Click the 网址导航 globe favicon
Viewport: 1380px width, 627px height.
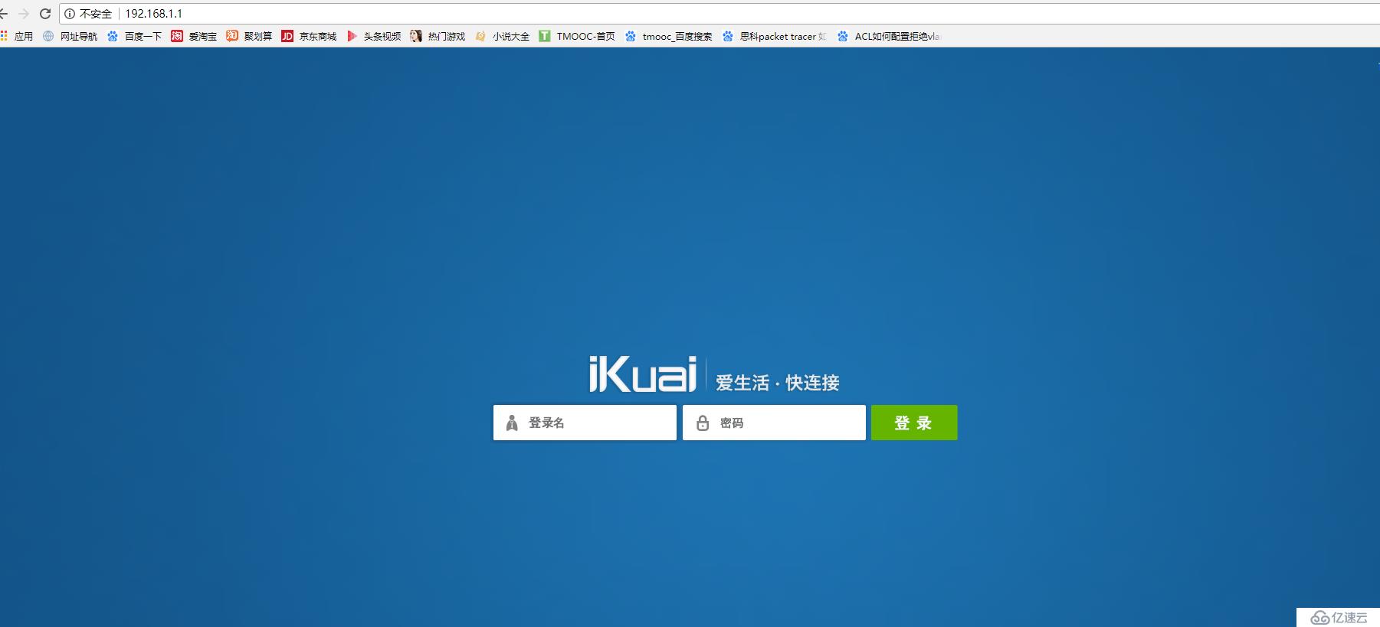point(48,36)
